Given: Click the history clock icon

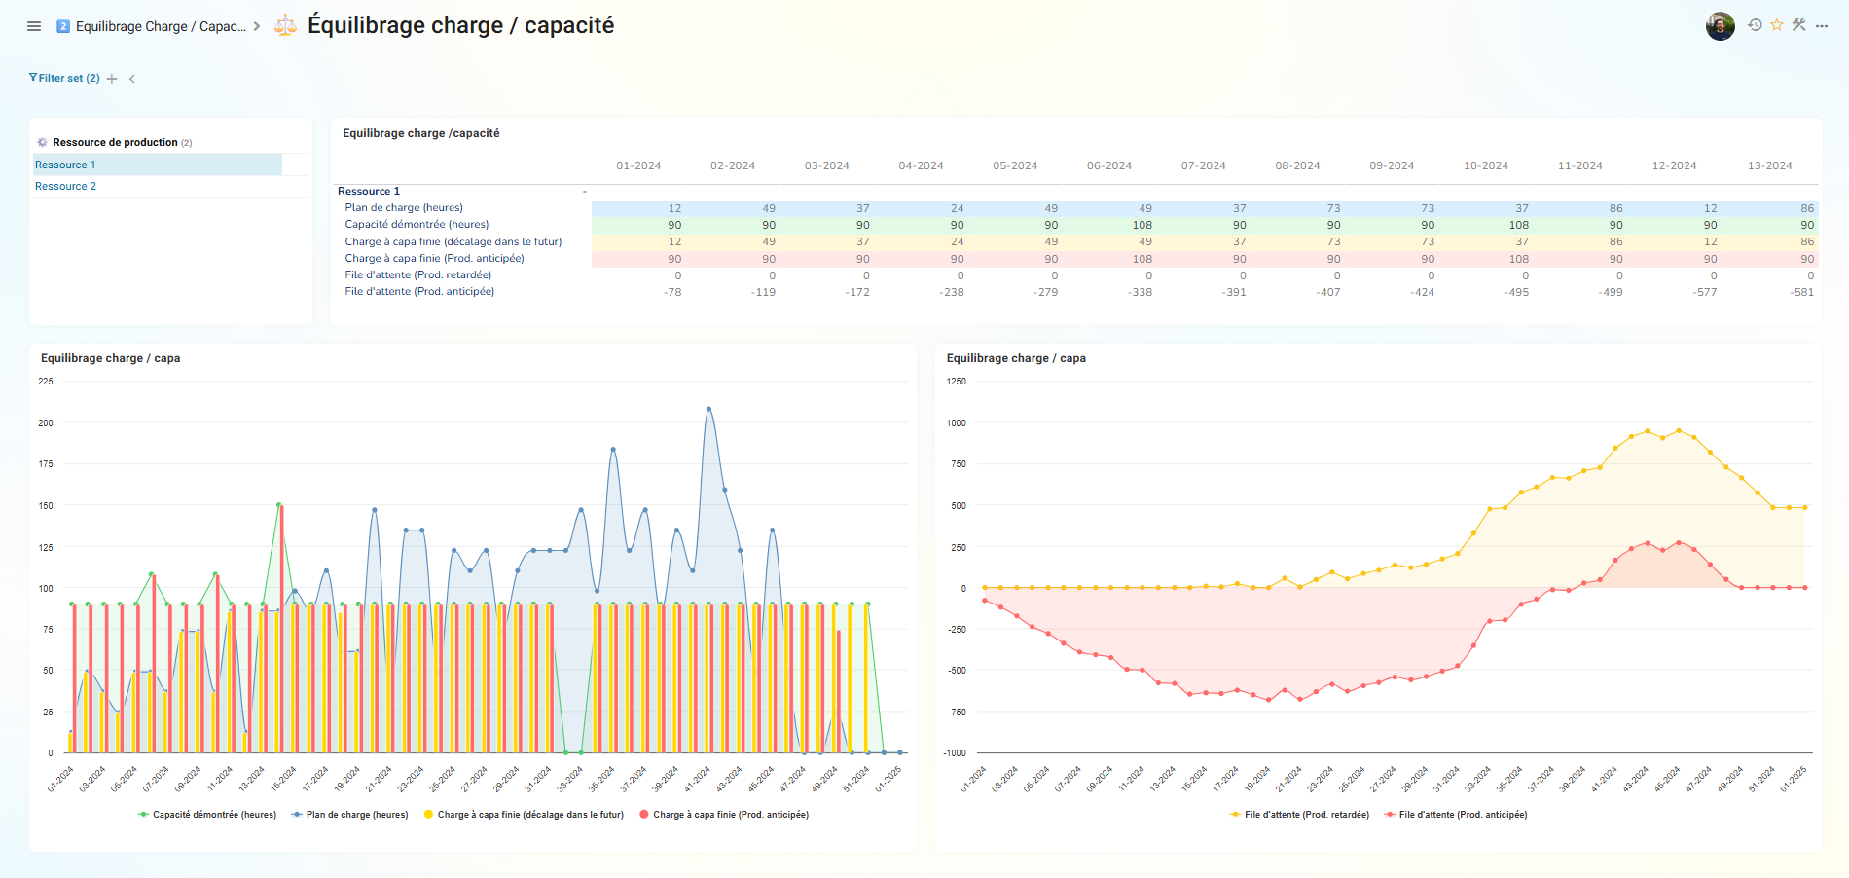Looking at the screenshot, I should pos(1755,25).
